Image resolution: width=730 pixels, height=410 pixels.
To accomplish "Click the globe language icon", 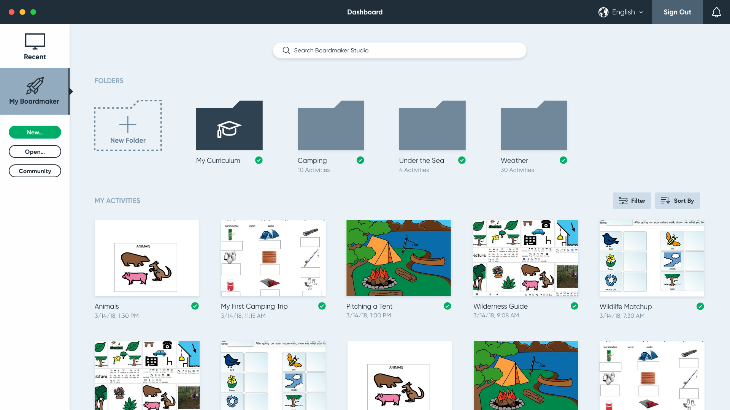I will tap(603, 12).
